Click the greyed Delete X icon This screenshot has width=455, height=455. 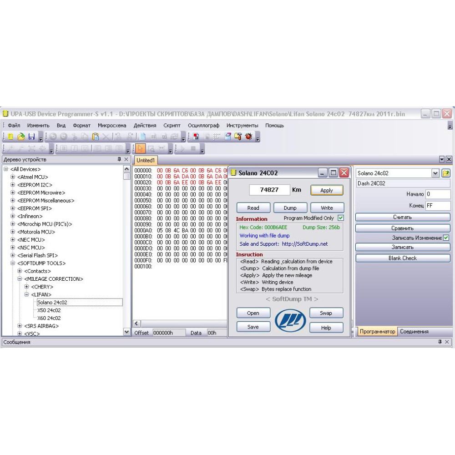pyautogui.click(x=106, y=136)
